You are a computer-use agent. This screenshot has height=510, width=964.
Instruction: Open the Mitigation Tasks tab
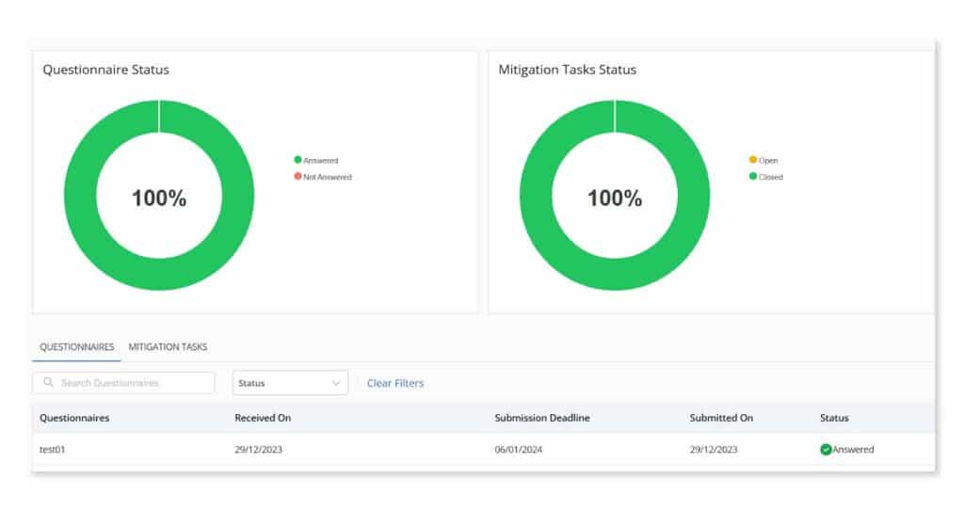168,347
